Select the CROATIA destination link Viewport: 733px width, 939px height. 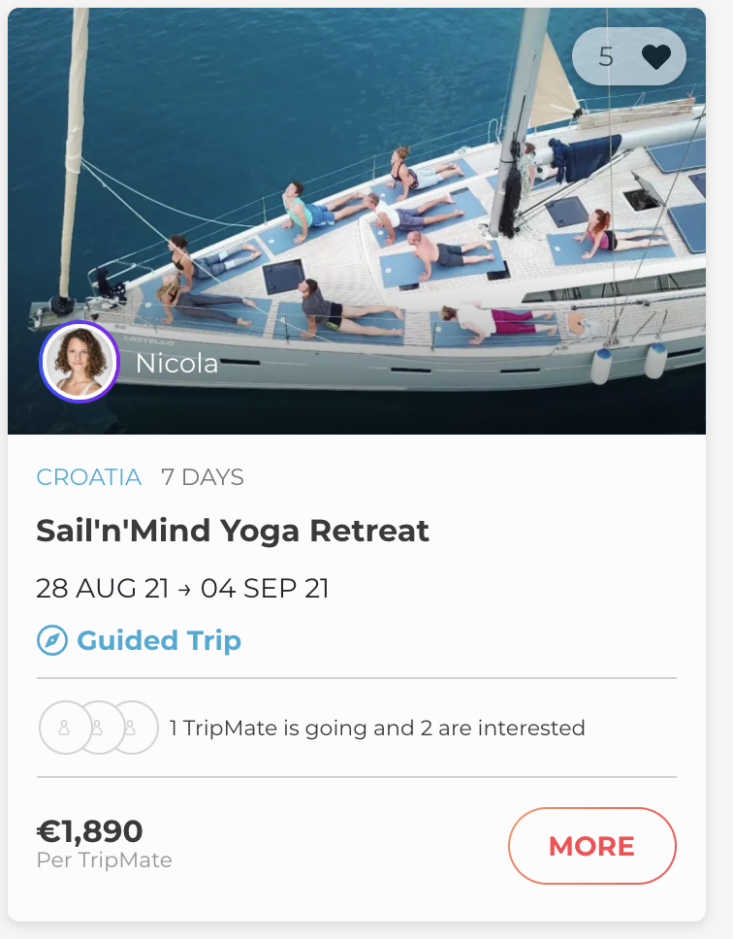coord(89,477)
